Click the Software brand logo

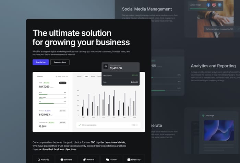click(66, 160)
